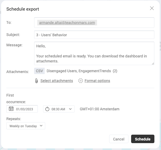
Task: Click the CSV format badge
Action: point(39,71)
